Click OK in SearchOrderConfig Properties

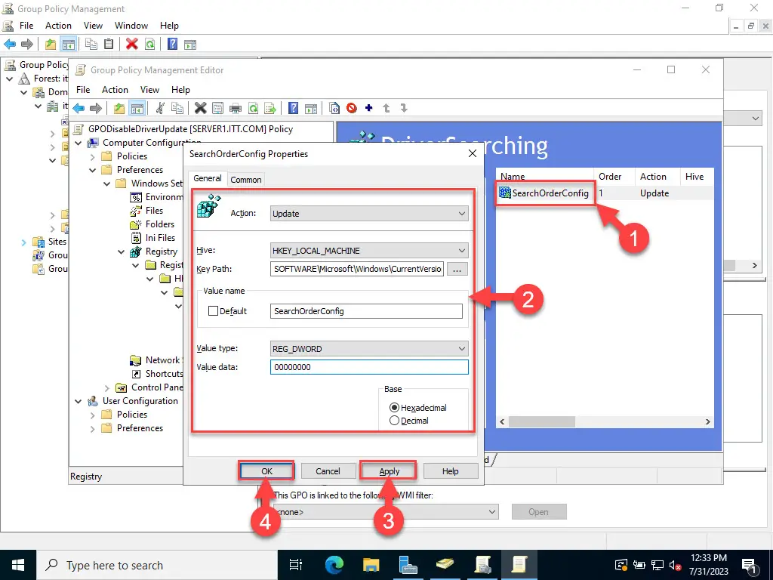pos(266,471)
